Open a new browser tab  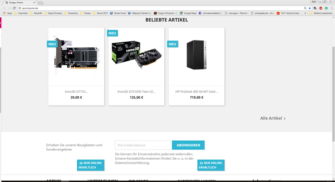coord(41,3)
